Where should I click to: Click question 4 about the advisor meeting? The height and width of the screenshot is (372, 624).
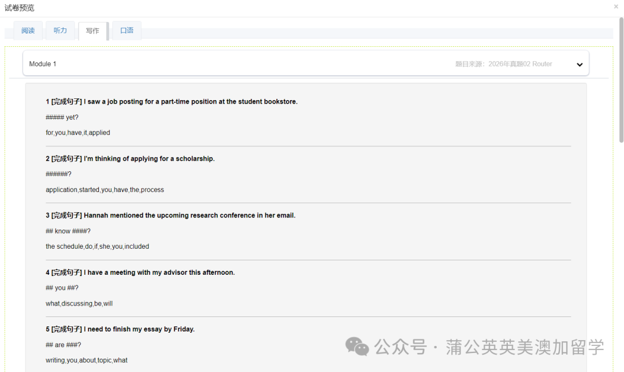point(140,272)
